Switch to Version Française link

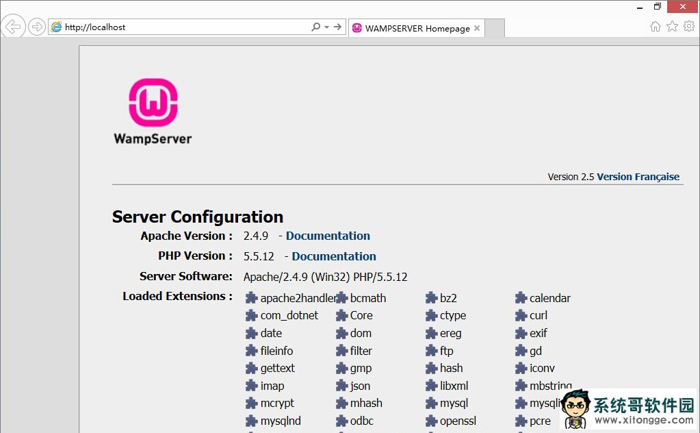point(638,177)
